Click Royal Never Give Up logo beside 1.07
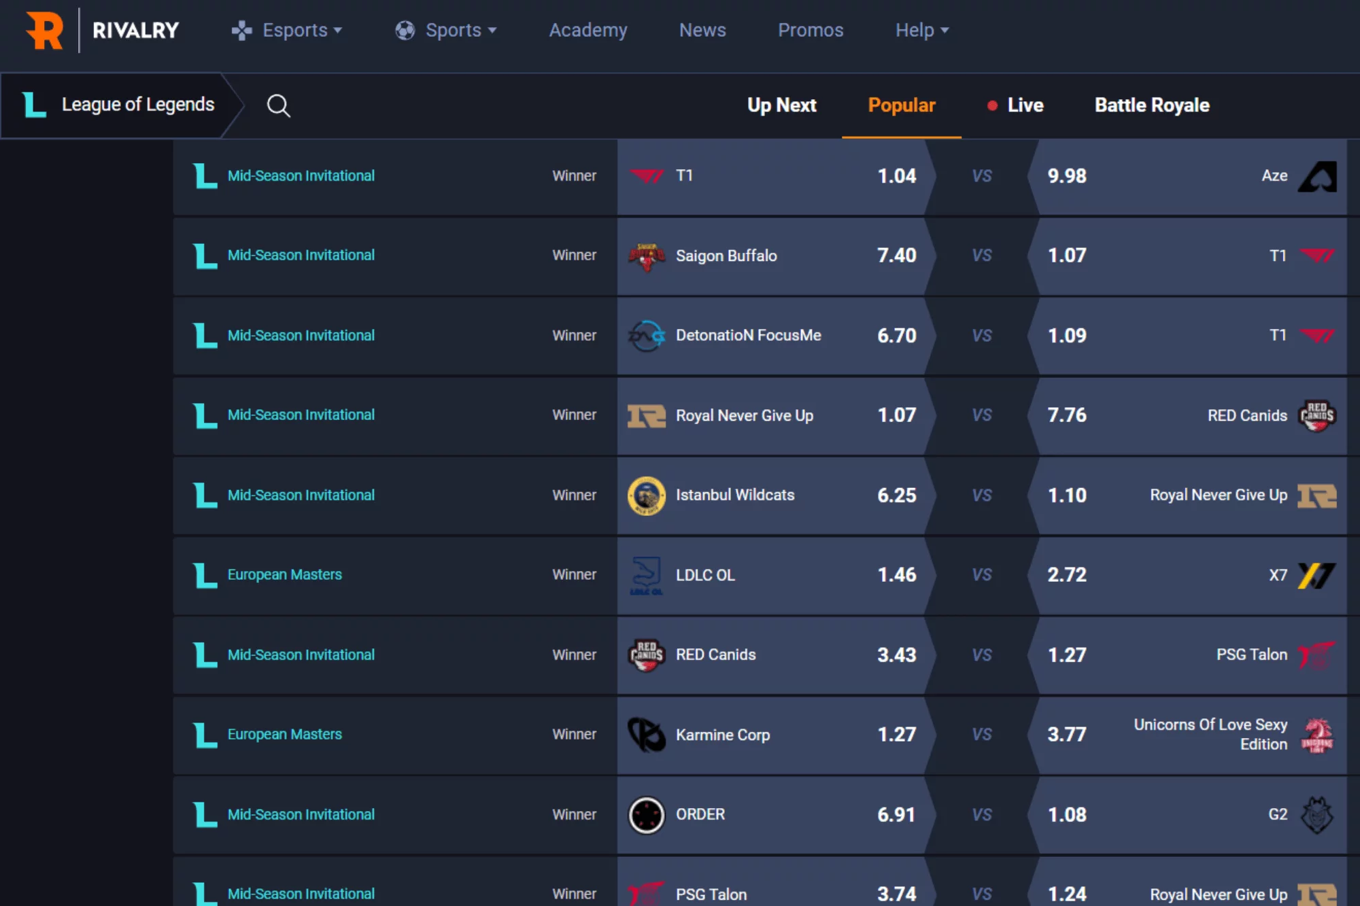Viewport: 1360px width, 906px height. pyautogui.click(x=647, y=415)
